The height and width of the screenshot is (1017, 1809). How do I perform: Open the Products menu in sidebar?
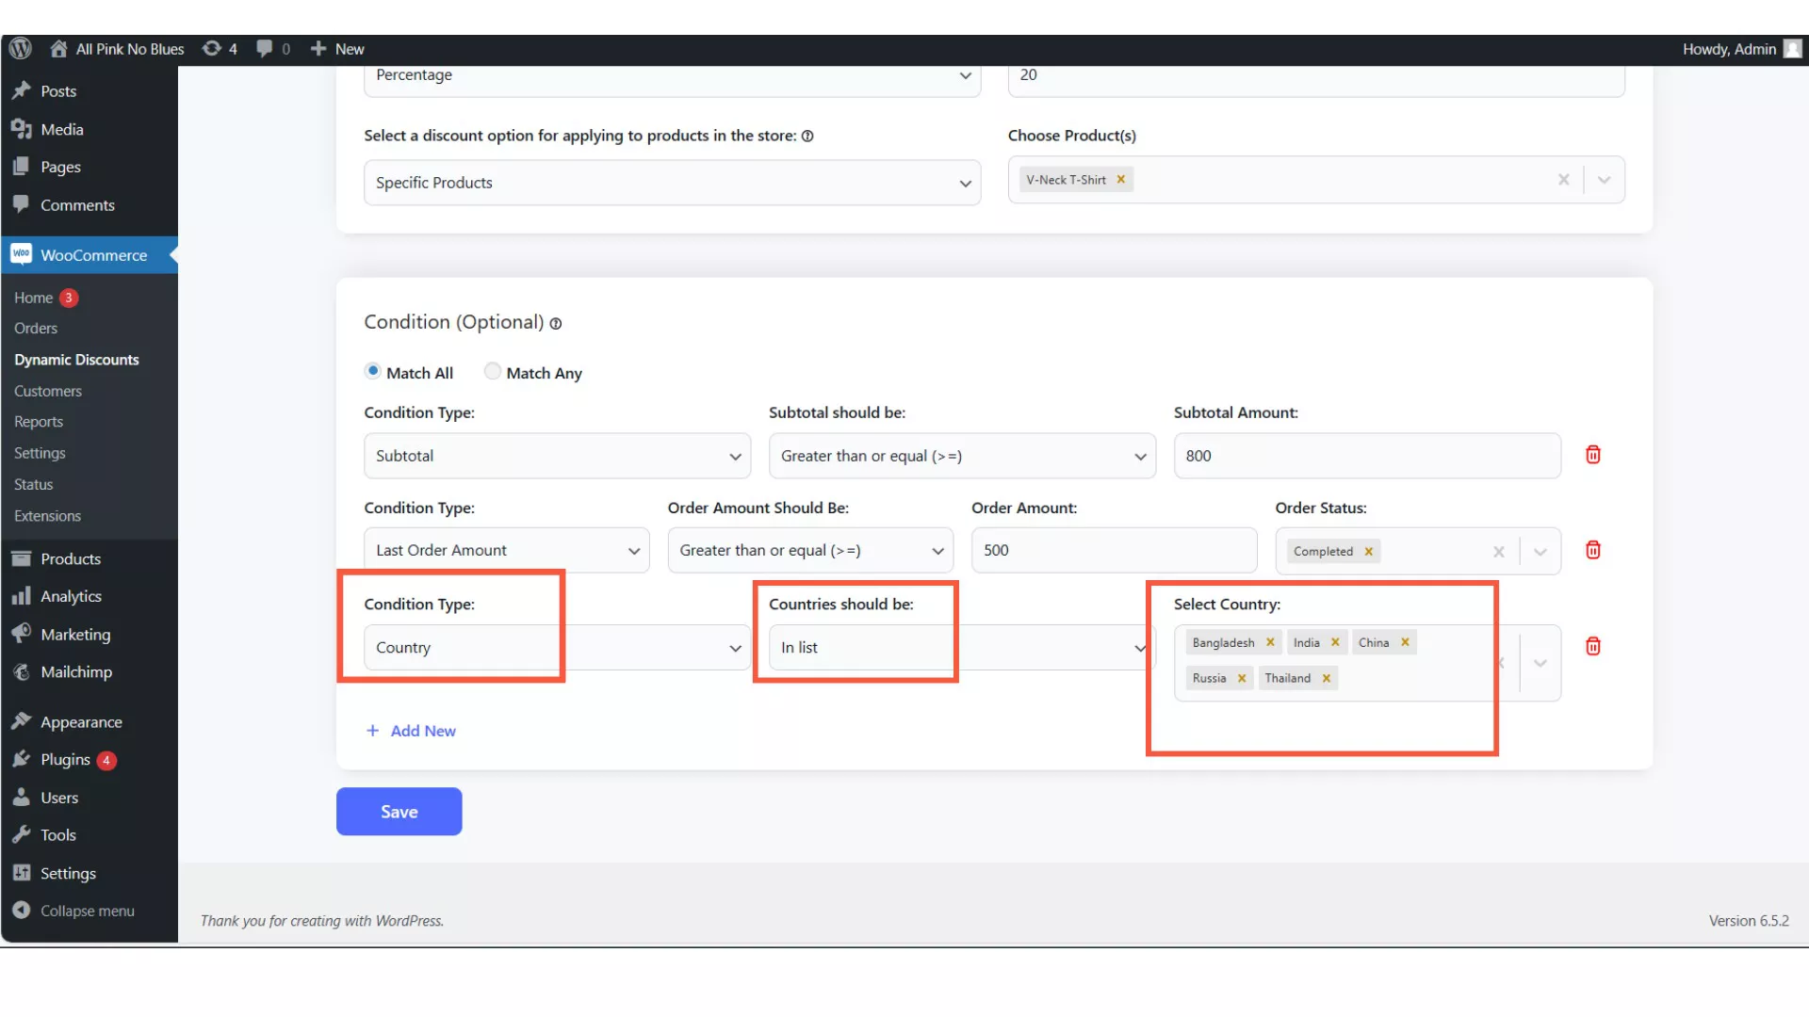(x=71, y=557)
